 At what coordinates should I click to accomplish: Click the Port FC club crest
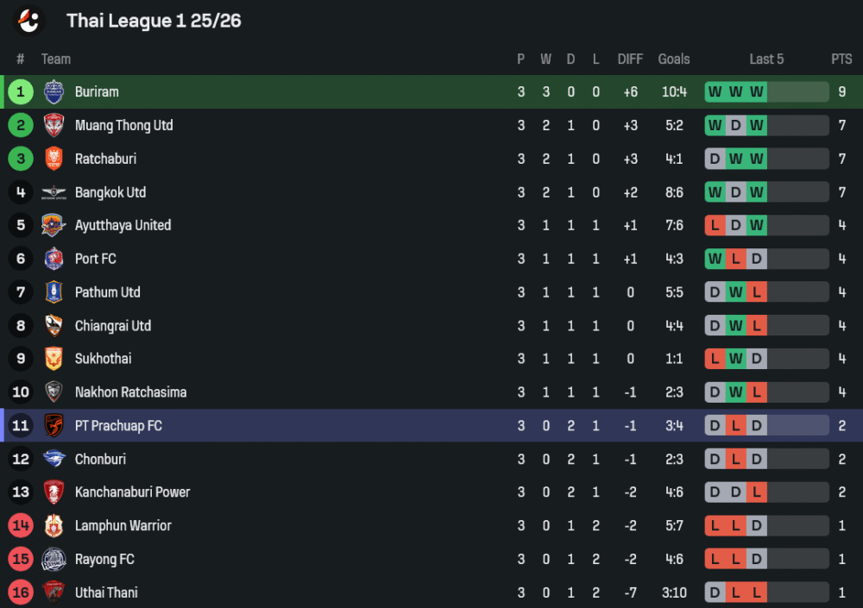[x=54, y=259]
